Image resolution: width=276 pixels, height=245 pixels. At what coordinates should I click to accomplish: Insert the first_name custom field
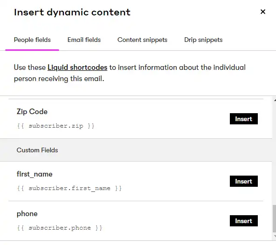(x=244, y=181)
